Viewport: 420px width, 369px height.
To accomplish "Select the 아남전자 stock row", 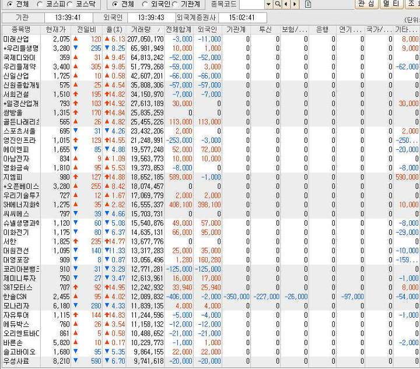I will click(210, 159).
